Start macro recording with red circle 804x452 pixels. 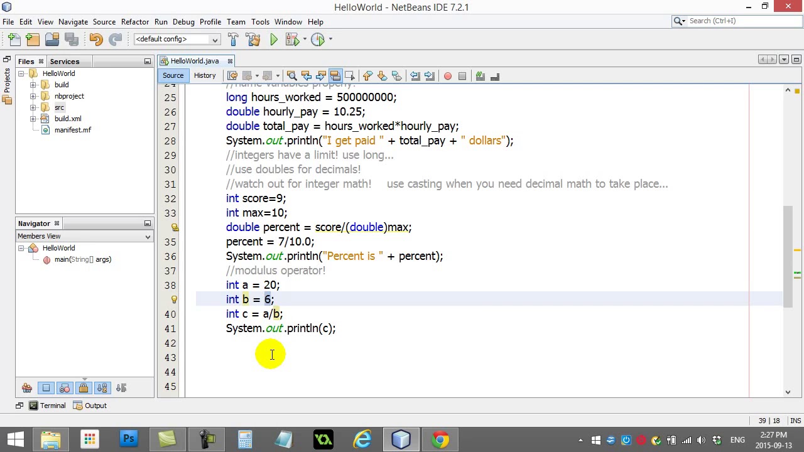[448, 76]
